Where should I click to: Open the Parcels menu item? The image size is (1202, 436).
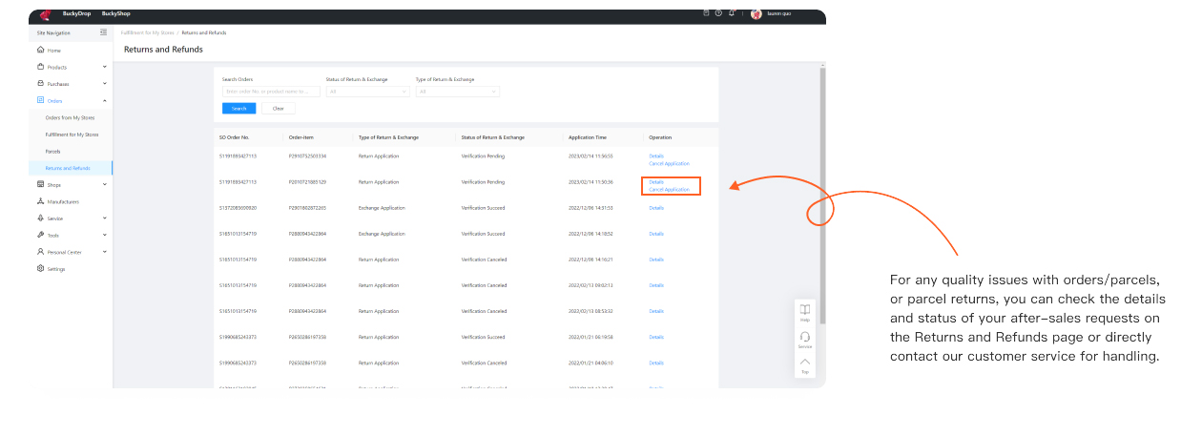click(52, 151)
